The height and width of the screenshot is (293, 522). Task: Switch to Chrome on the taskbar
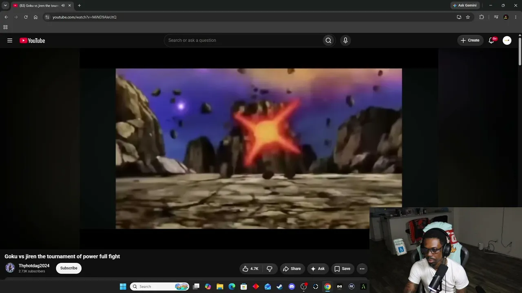click(x=327, y=286)
